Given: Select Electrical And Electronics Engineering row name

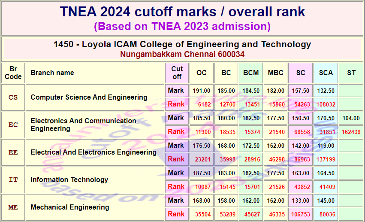Looking at the screenshot, I should (x=94, y=152).
